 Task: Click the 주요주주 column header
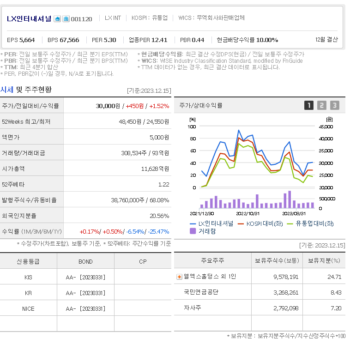tap(212, 260)
